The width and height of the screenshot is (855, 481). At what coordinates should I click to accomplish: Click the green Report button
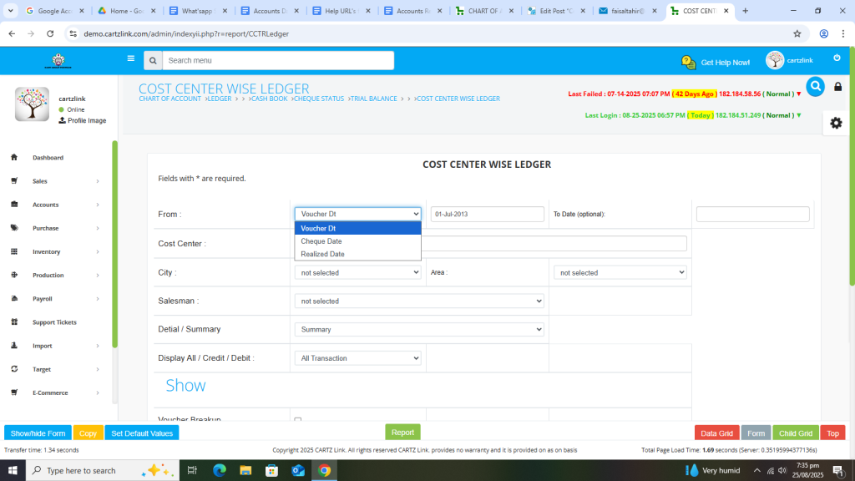click(402, 433)
